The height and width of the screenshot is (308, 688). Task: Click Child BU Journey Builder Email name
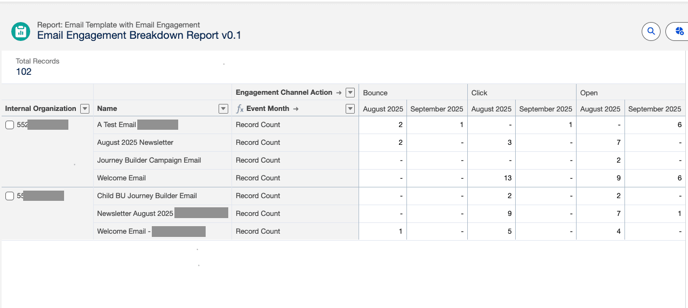point(147,196)
